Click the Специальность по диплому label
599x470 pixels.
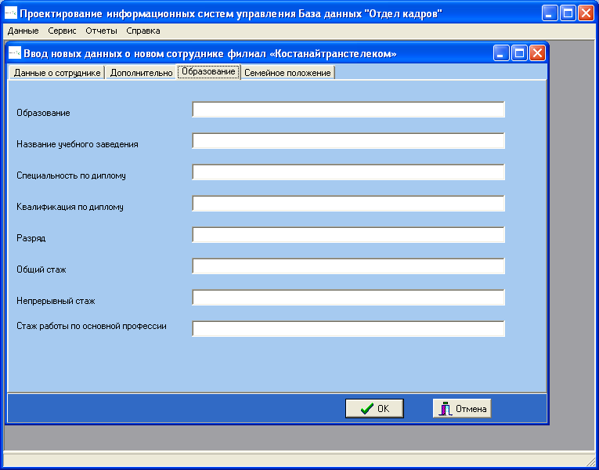coord(71,175)
